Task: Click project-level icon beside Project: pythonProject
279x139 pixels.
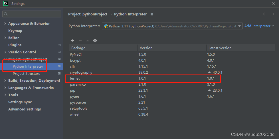Action: point(59,59)
